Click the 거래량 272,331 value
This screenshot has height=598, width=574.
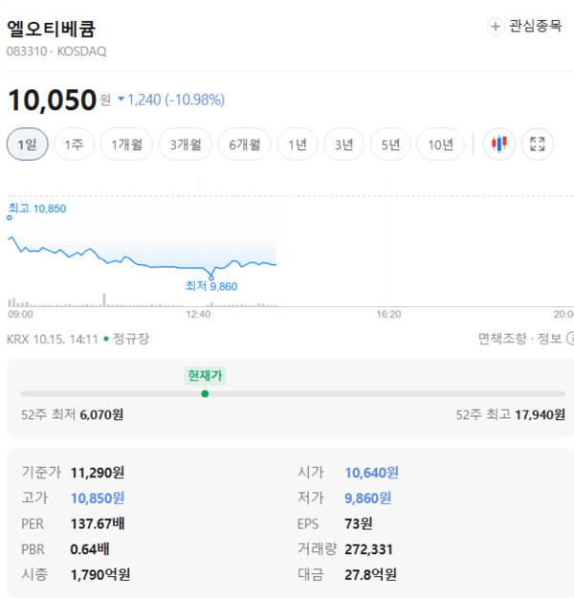[x=368, y=549]
